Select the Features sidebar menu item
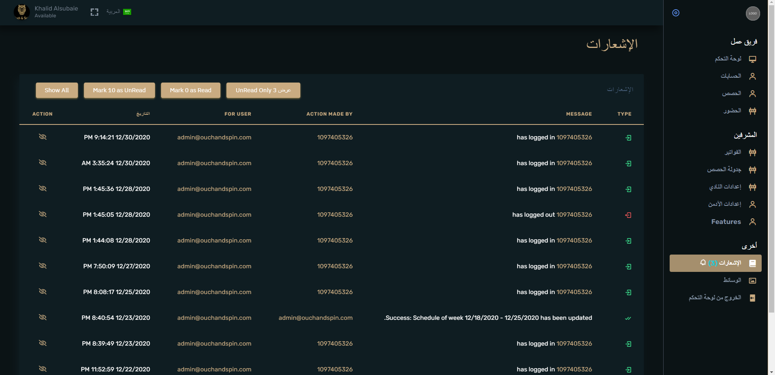This screenshot has width=775, height=375. [x=726, y=222]
